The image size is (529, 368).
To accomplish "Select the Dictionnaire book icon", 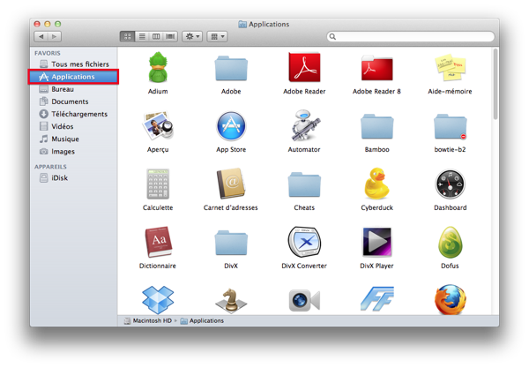I will click(x=158, y=242).
